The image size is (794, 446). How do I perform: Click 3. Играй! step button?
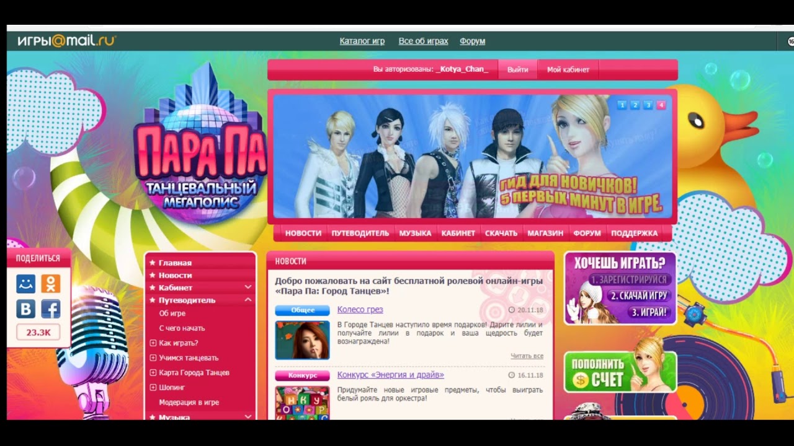[x=649, y=312]
